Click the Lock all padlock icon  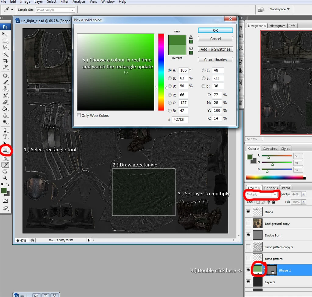273,202
